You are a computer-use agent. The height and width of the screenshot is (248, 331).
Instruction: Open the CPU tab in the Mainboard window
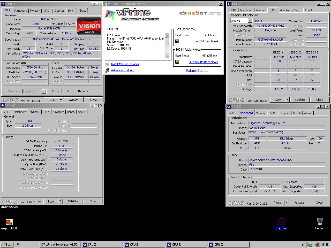click(x=233, y=113)
